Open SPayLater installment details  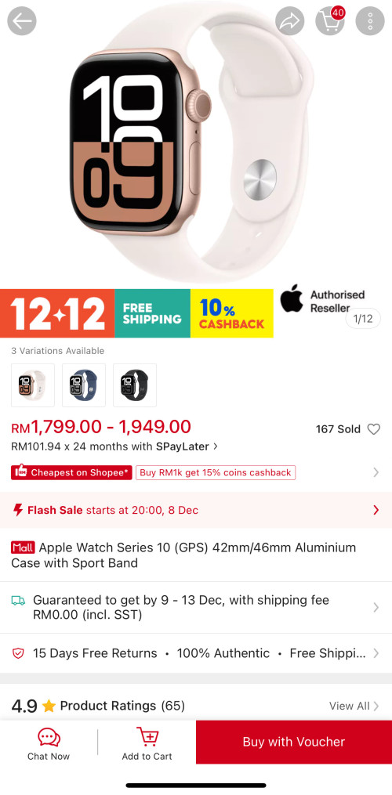point(114,446)
